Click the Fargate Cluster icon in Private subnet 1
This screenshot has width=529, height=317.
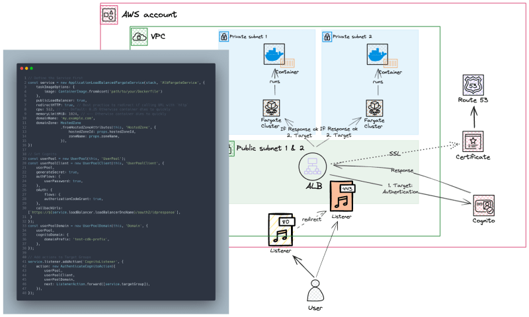[271, 108]
